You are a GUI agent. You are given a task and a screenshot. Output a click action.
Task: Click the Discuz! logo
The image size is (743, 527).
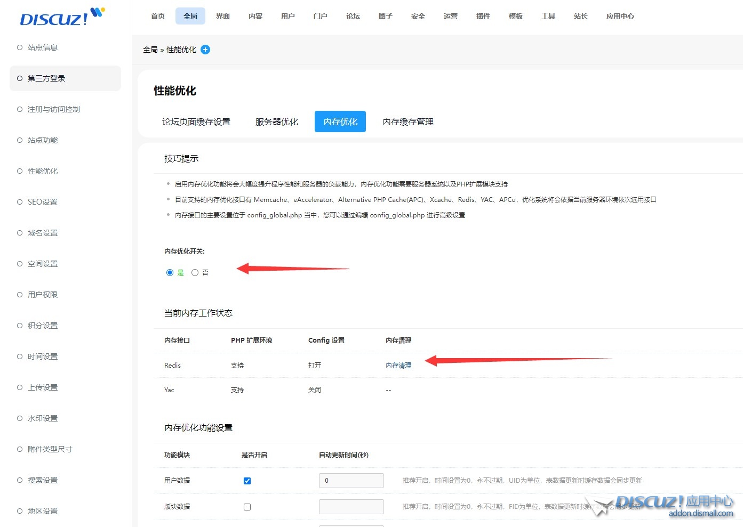[61, 18]
